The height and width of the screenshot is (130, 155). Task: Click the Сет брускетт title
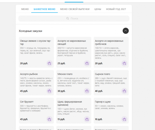coord(27,102)
